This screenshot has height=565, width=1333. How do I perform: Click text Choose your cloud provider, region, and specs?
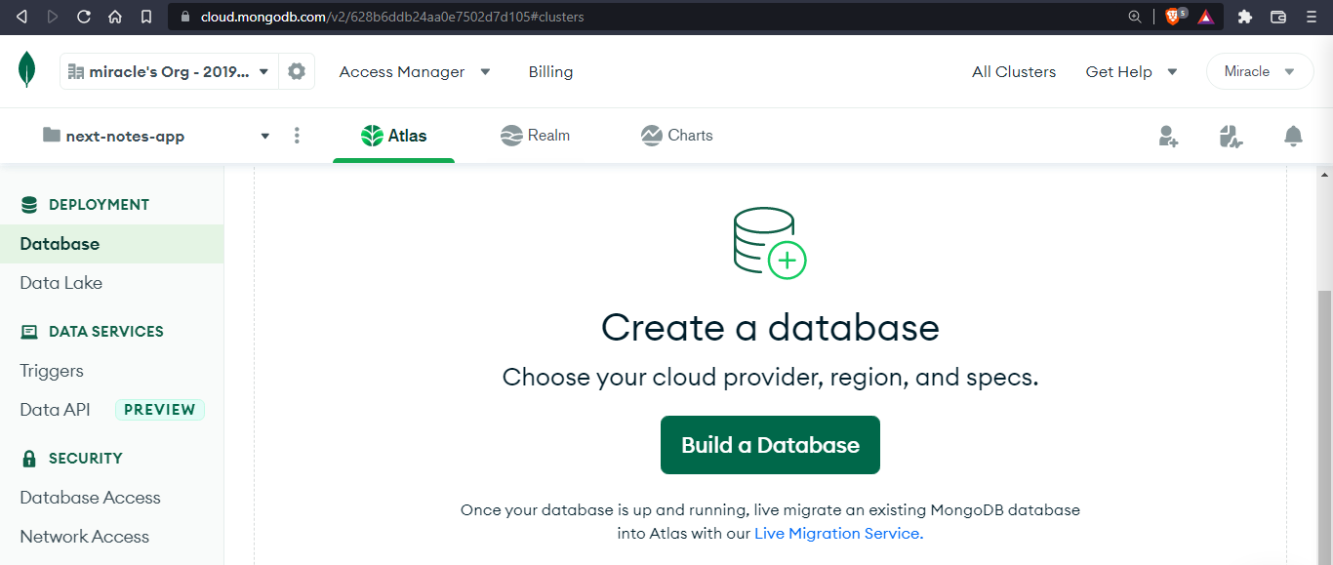(770, 378)
